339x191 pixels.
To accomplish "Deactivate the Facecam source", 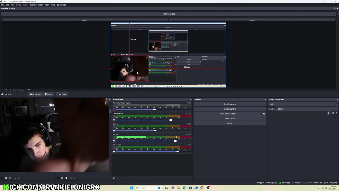I will click(x=62, y=94).
